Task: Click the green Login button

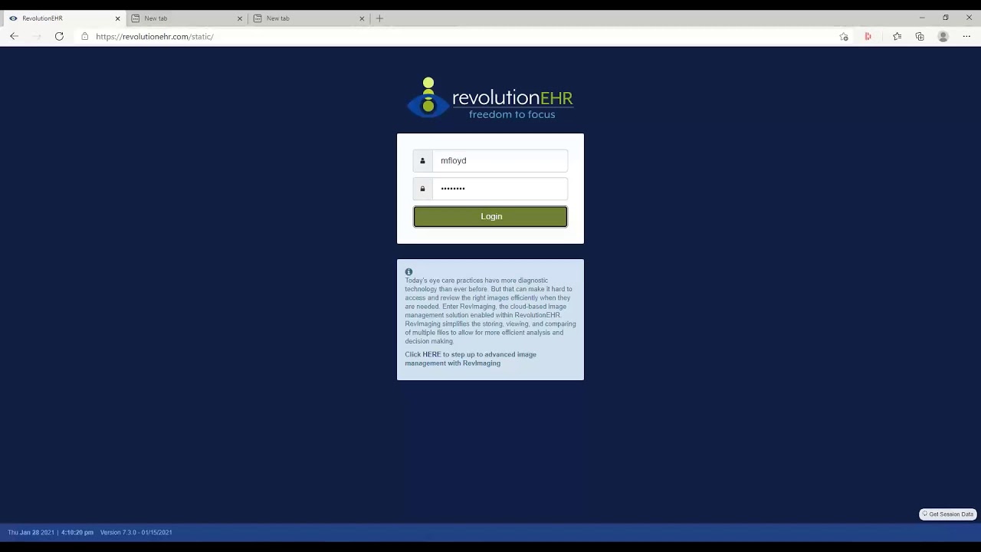Action: [x=490, y=216]
